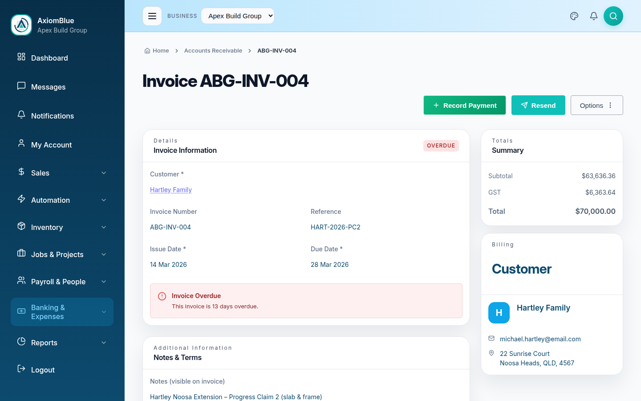Open notifications via the top bar bell icon
Image resolution: width=641 pixels, height=401 pixels.
tap(593, 16)
